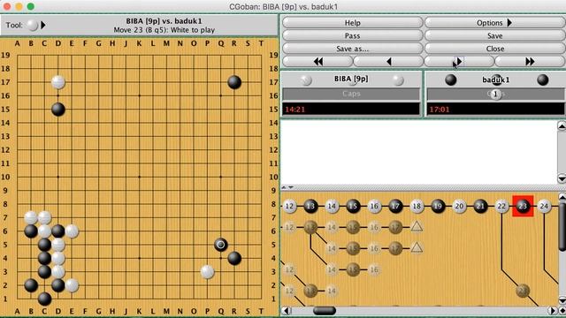The height and width of the screenshot is (318, 566).
Task: Select white move 16 in main tree line
Action: click(374, 206)
